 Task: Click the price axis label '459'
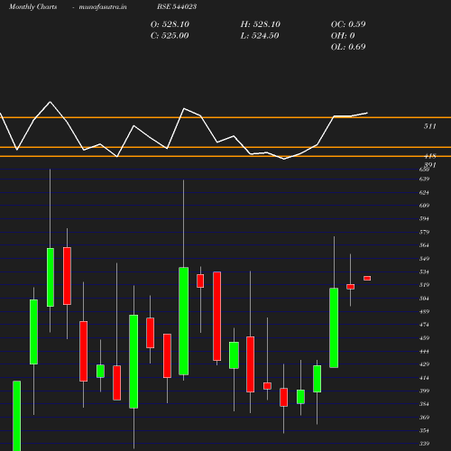coord(424,338)
